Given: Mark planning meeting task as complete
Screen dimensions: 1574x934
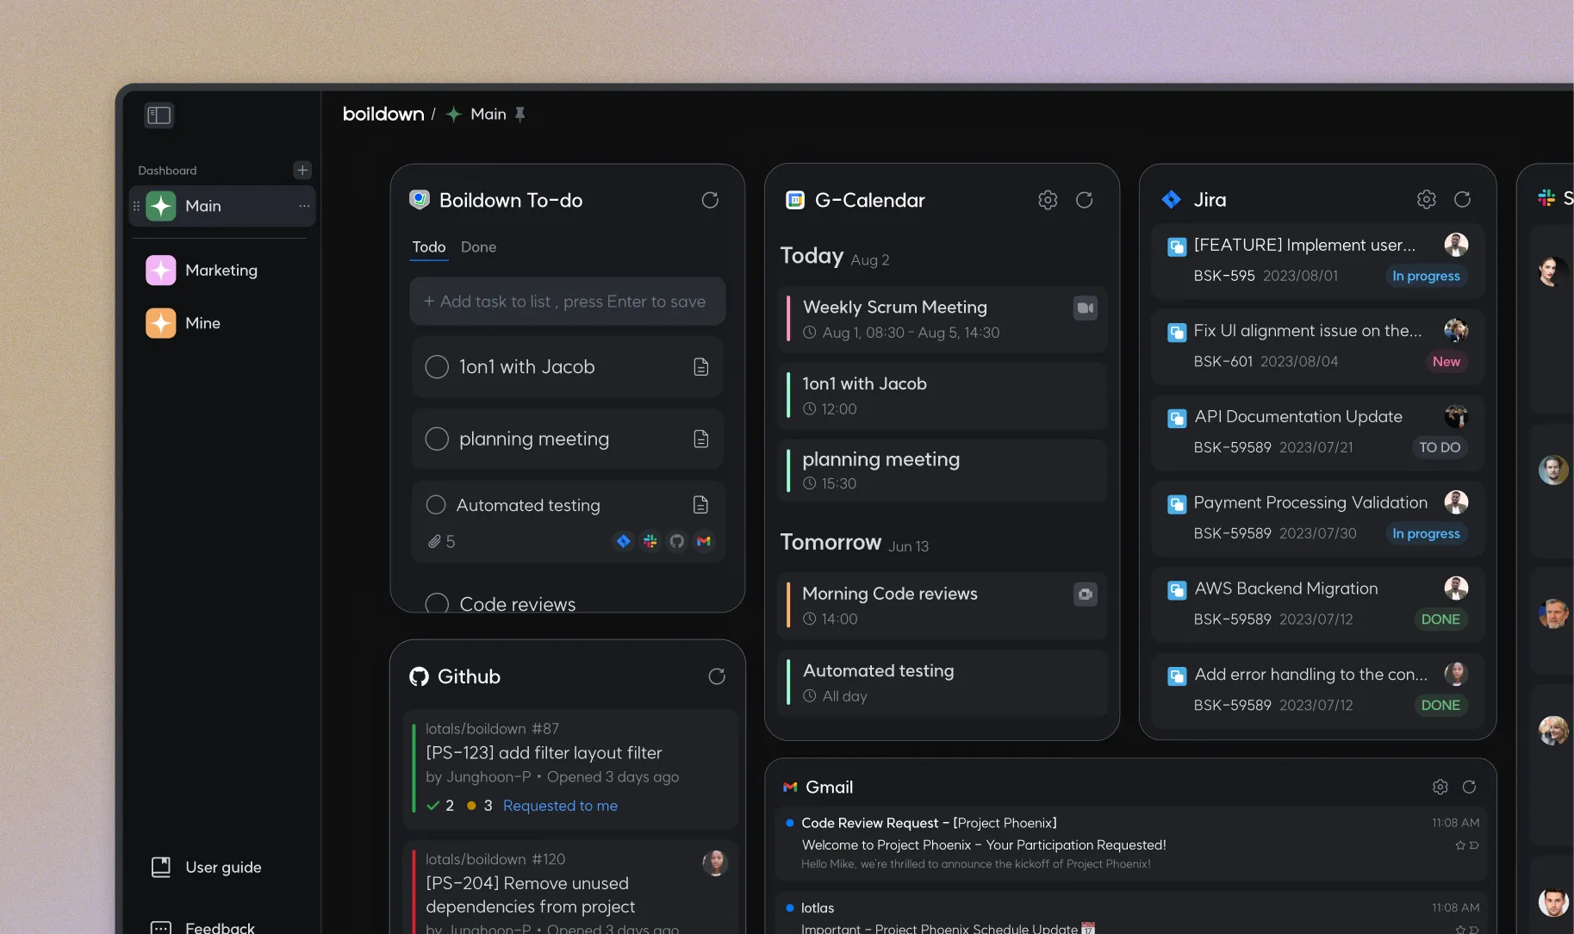Looking at the screenshot, I should [x=437, y=439].
